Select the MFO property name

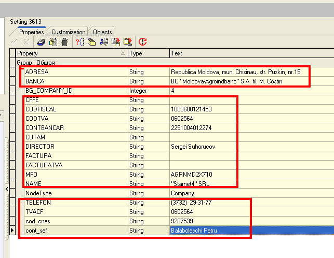[x=31, y=175]
